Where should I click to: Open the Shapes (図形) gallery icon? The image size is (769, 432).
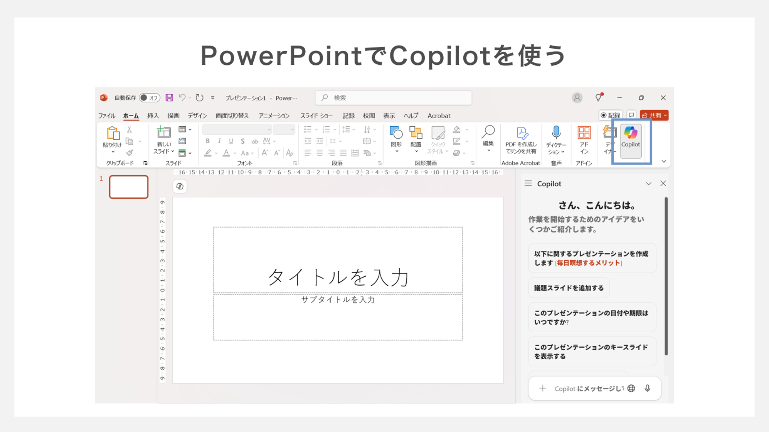tap(396, 133)
